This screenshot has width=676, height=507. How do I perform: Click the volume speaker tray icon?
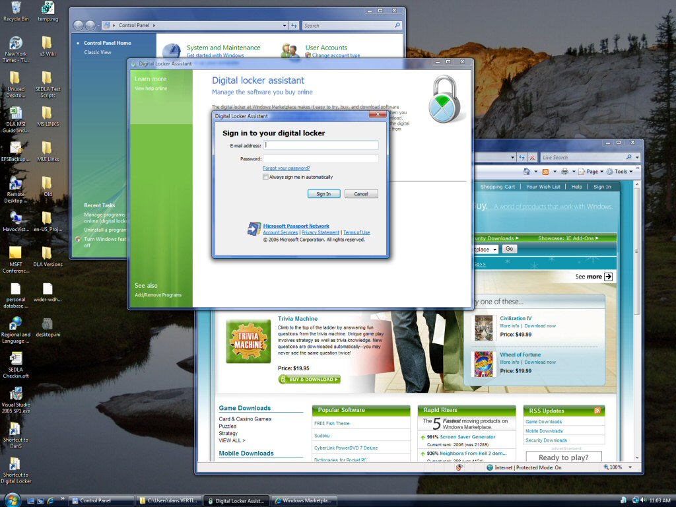643,500
